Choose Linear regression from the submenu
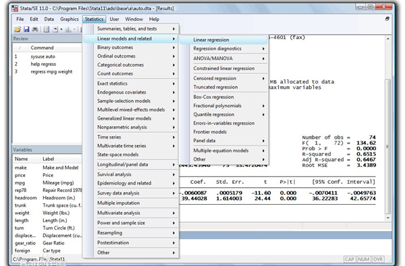The image size is (405, 266). 223,40
